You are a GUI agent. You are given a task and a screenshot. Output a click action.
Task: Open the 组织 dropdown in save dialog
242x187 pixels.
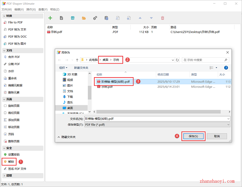[63, 68]
